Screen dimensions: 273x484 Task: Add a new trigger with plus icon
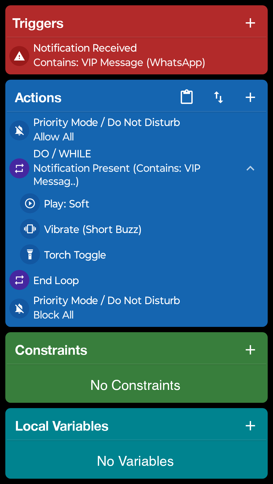click(250, 23)
